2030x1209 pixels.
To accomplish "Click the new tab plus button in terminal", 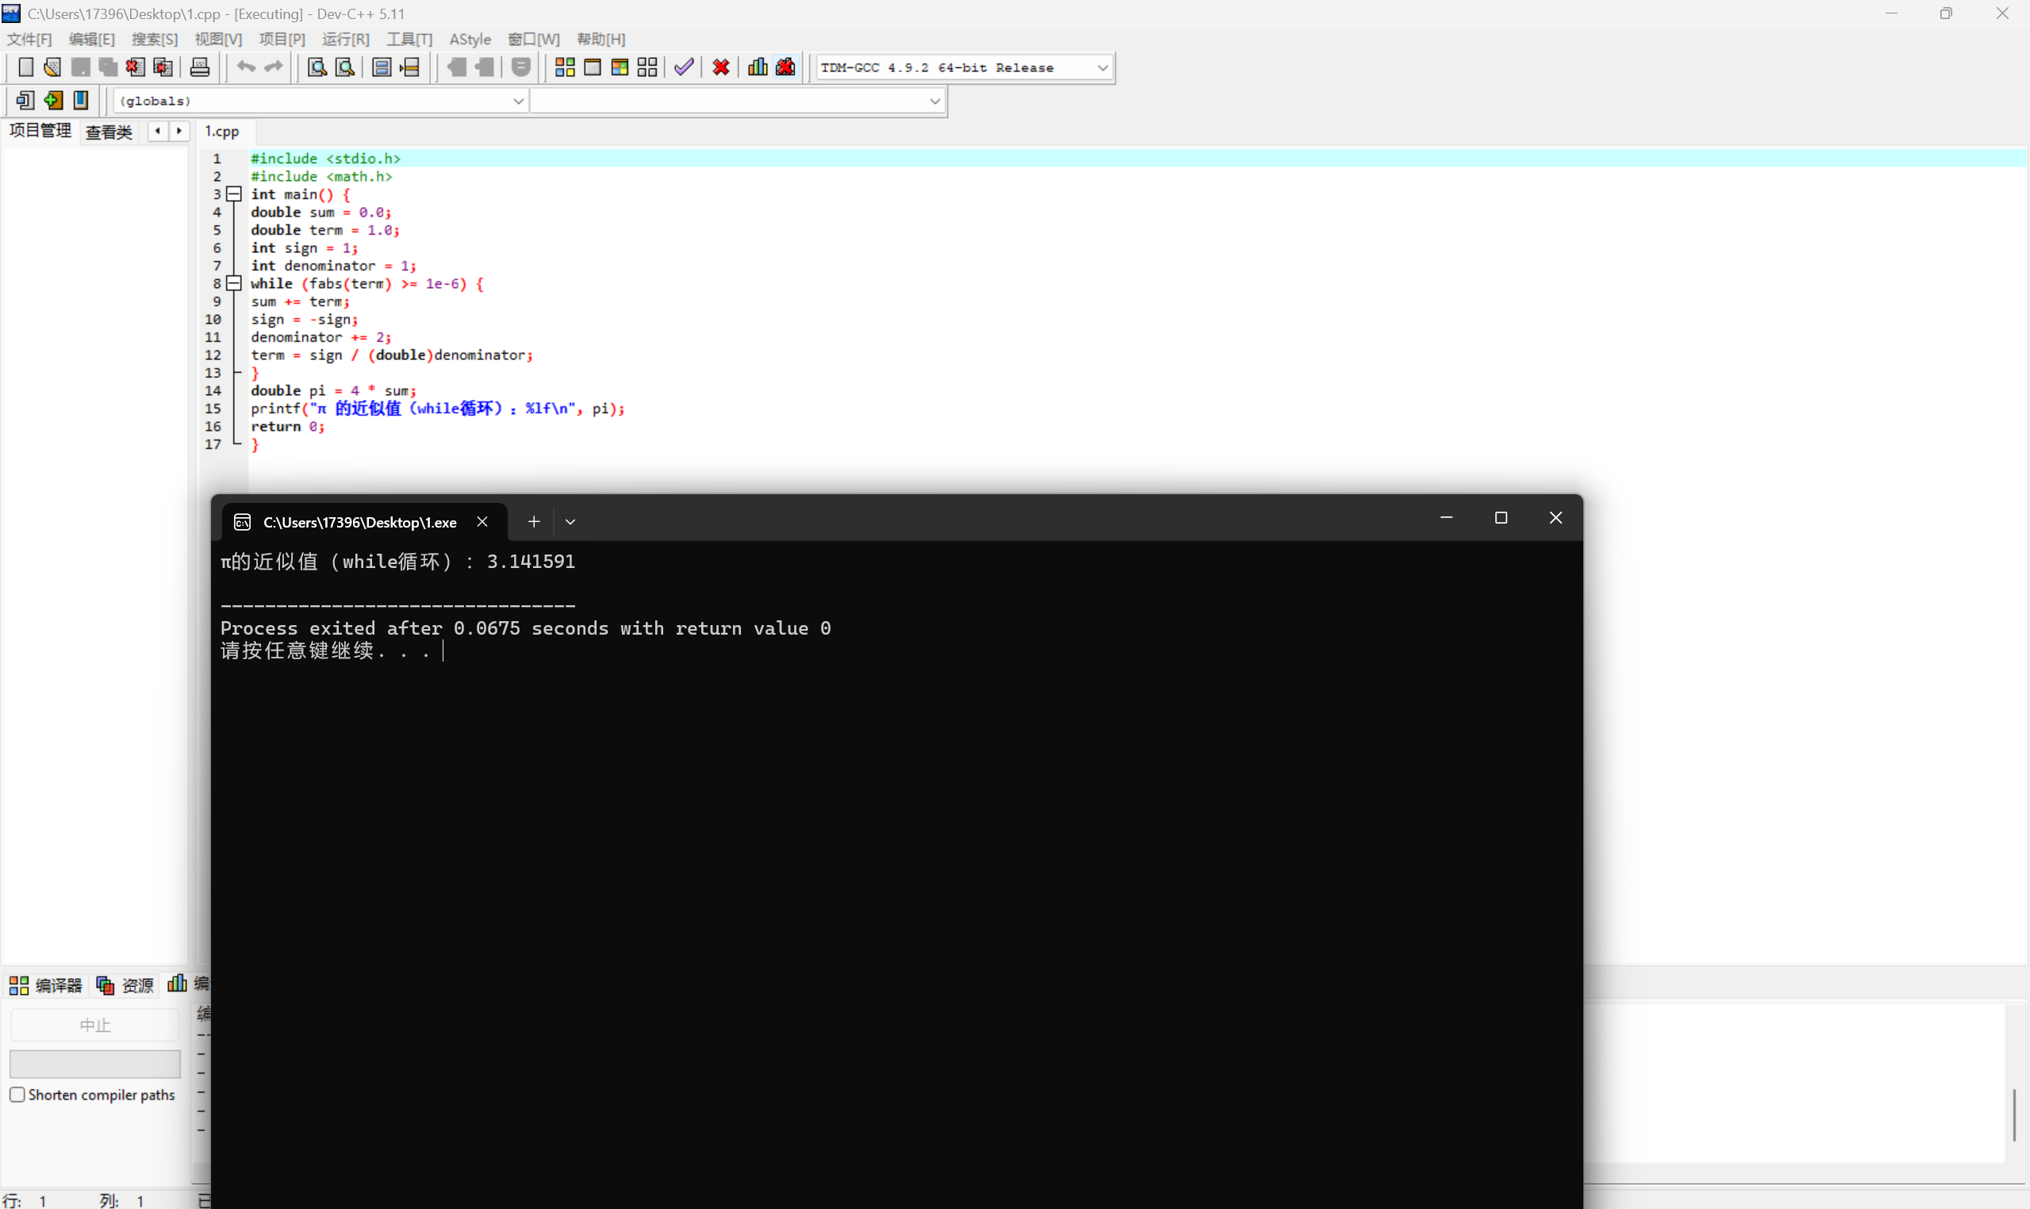I will coord(534,521).
